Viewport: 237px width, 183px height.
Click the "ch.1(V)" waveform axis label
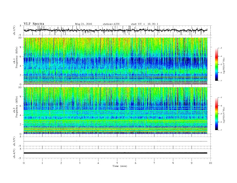point(14,30)
